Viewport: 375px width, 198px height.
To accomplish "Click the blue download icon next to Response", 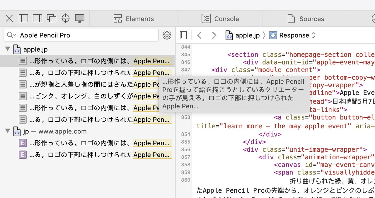I will tap(273, 35).
